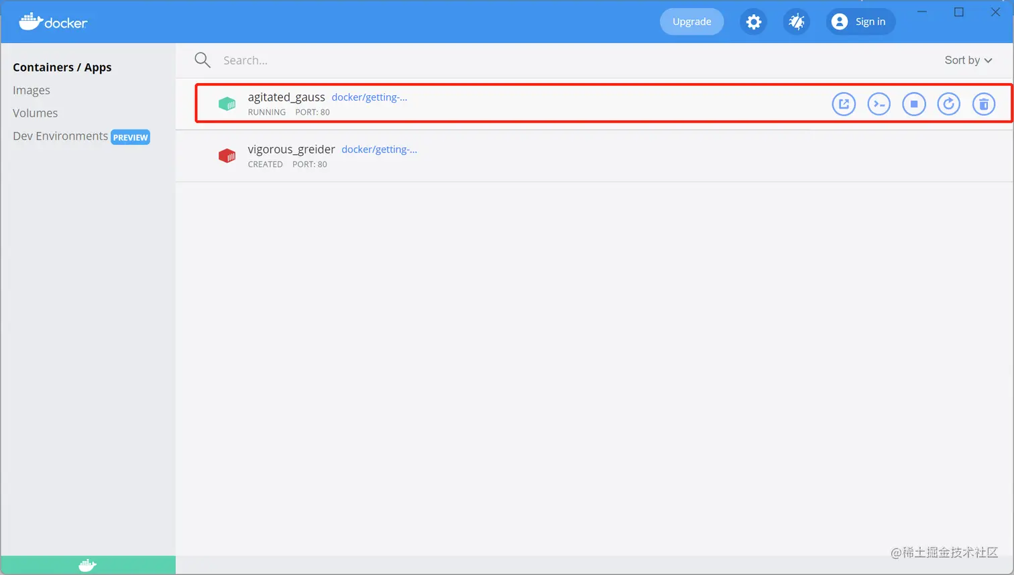
Task: Click the RUNNING status text
Action: coord(267,112)
